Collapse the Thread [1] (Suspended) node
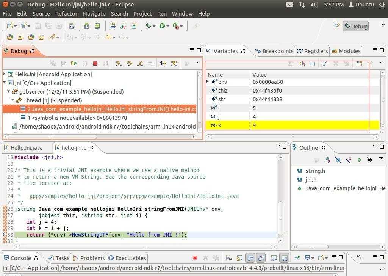This screenshot has width=388, height=276. pyautogui.click(x=13, y=100)
